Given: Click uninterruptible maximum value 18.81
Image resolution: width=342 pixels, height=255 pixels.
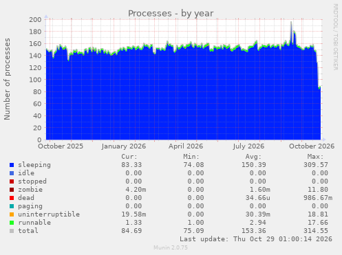Looking at the screenshot, I should 318,214.
